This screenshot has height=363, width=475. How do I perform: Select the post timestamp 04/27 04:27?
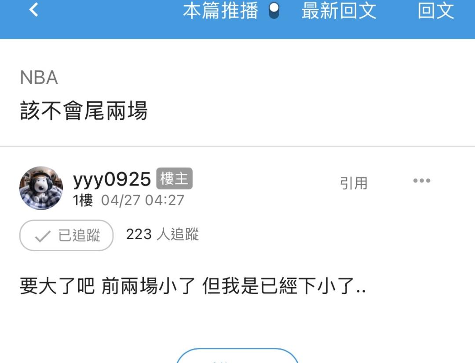click(x=142, y=200)
